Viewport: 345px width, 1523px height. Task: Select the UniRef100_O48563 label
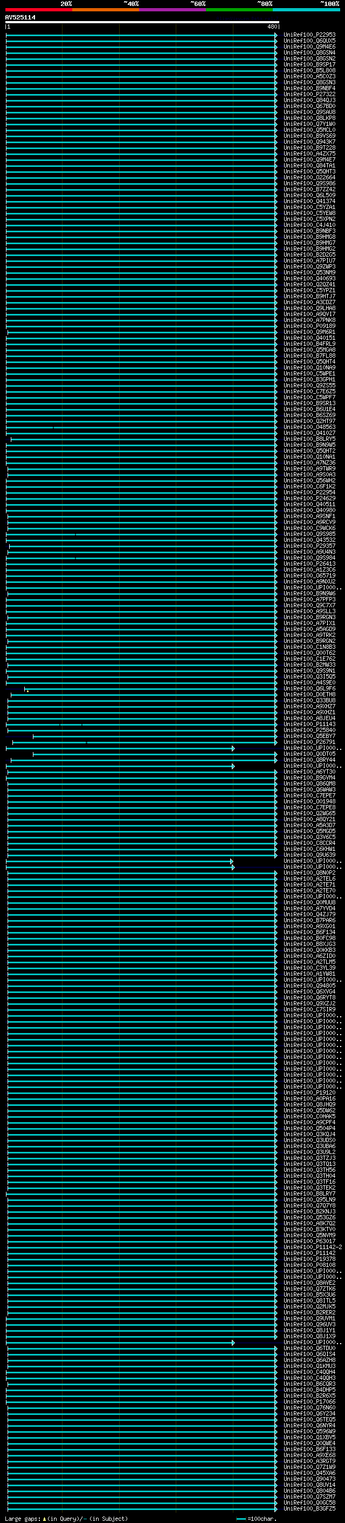tap(309, 427)
